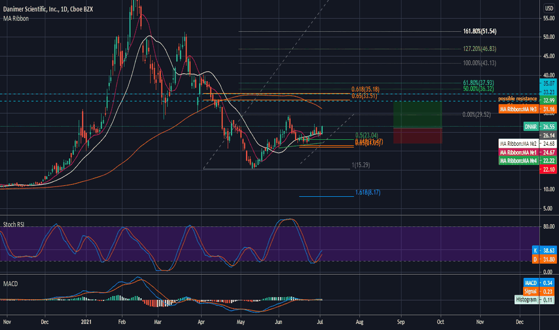Select the red stop loss zone box
559x330 pixels.
click(417, 136)
